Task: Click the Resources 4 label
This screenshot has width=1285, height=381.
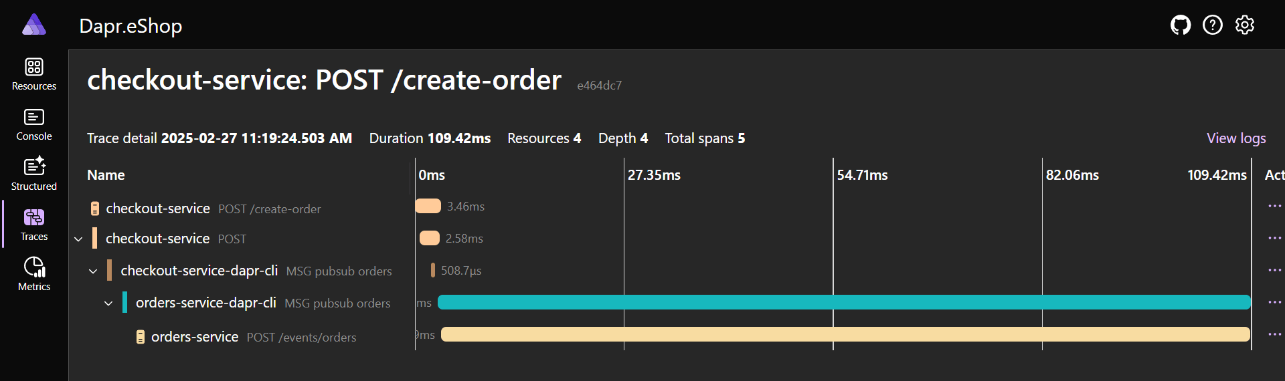Action: click(x=544, y=138)
